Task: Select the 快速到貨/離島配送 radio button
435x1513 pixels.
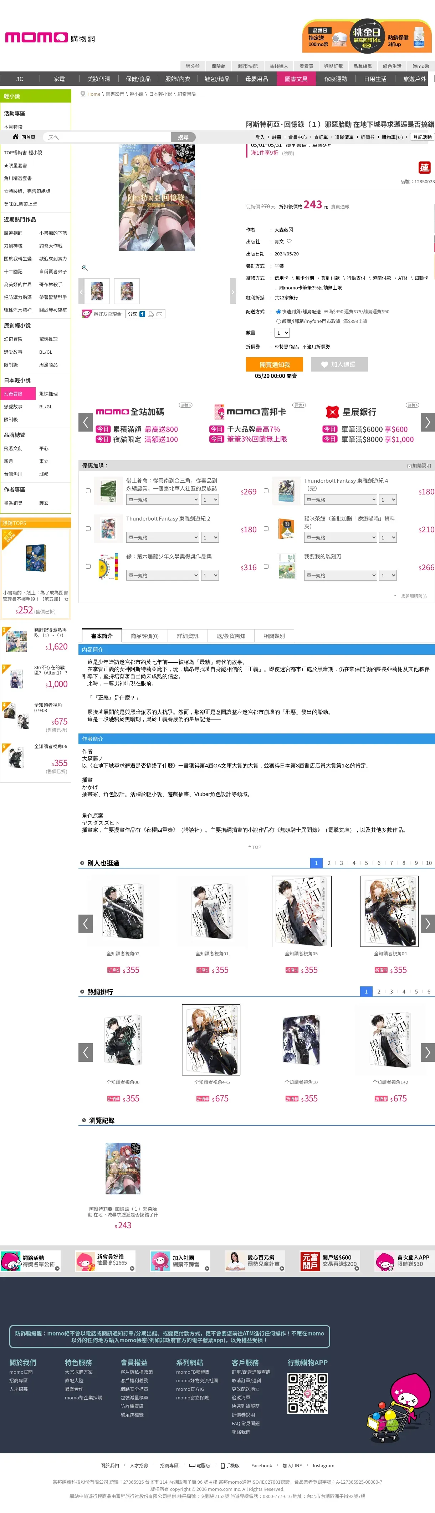Action: 278,312
